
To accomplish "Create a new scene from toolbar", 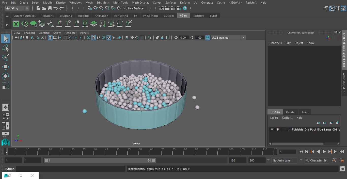I will (38, 8).
